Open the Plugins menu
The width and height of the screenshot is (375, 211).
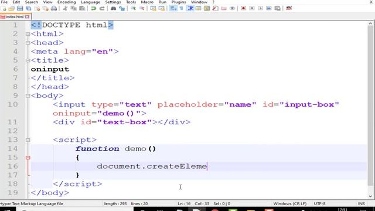click(179, 2)
